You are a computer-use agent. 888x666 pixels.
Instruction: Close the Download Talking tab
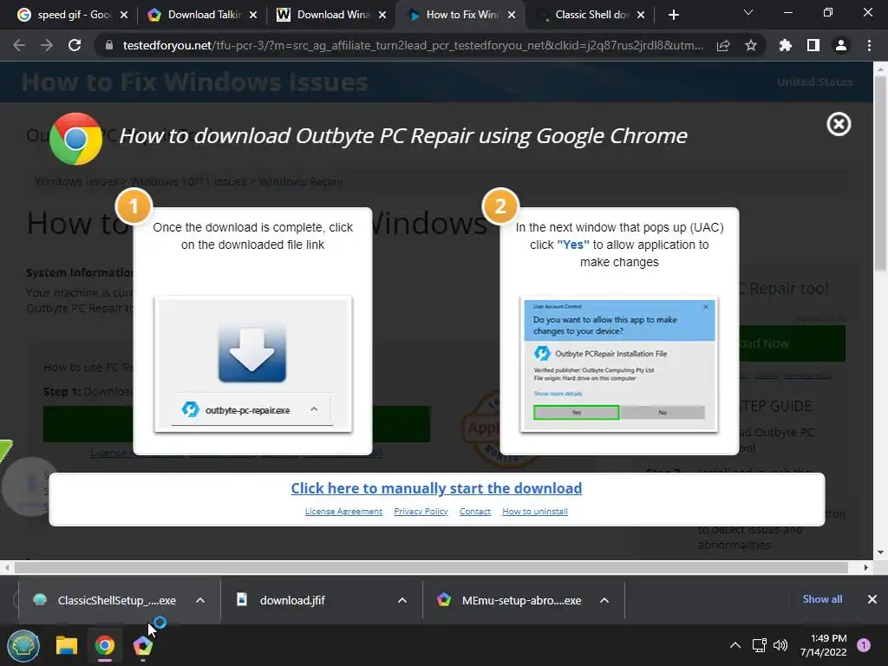pyautogui.click(x=253, y=15)
